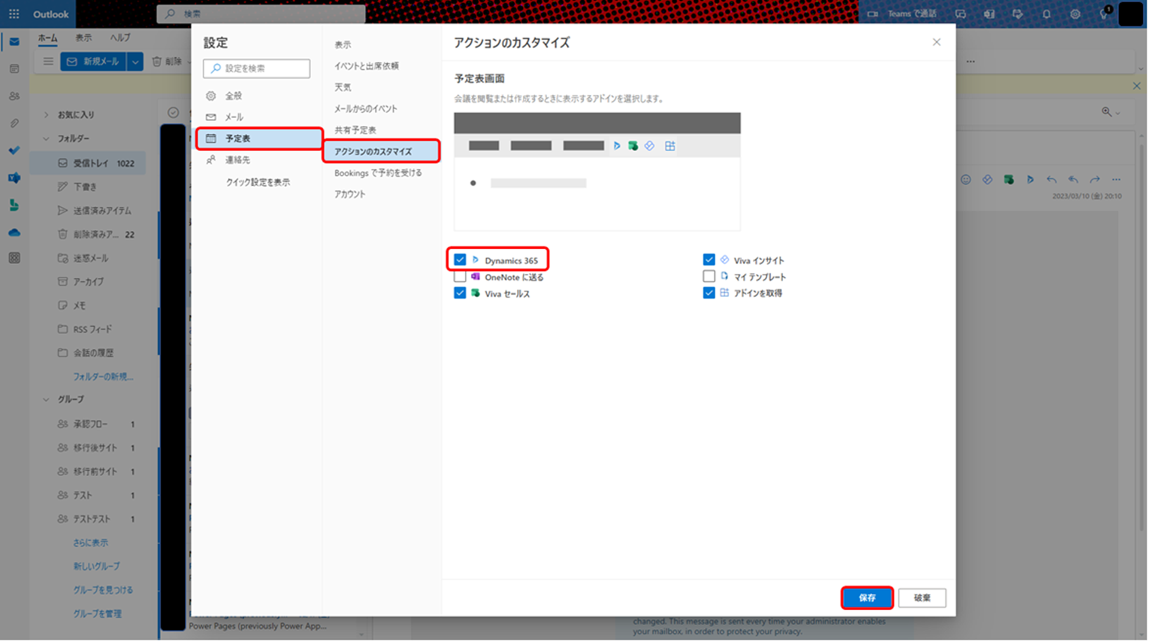Open アクションのカスタマイズ submenu item
This screenshot has height=644, width=1151.
pos(381,151)
